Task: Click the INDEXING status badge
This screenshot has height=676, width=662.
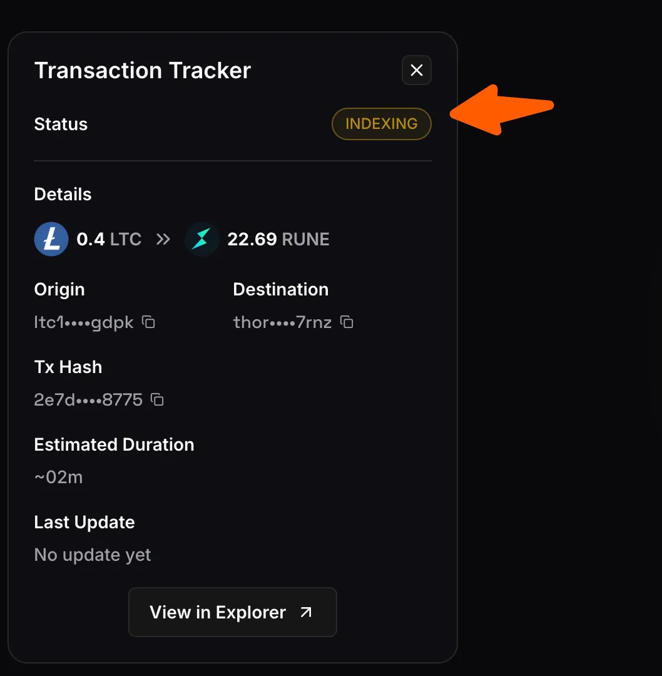Action: [x=382, y=124]
